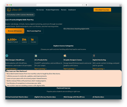Go to Student Registration page

53,10
